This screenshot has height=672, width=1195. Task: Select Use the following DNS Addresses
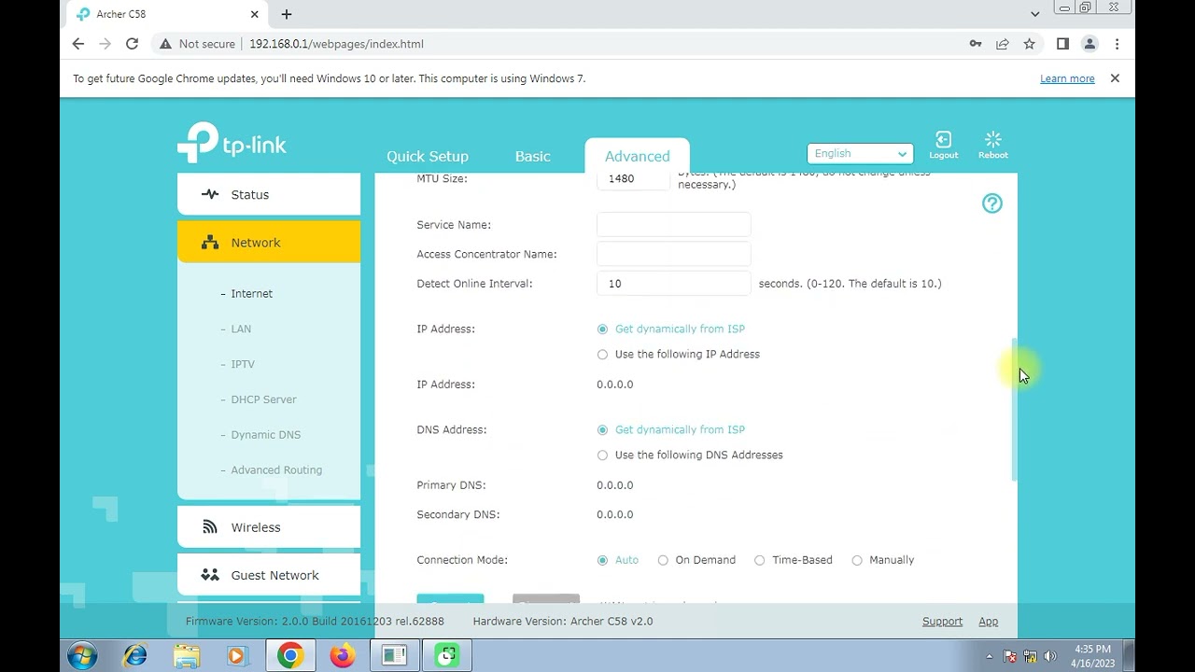tap(602, 455)
